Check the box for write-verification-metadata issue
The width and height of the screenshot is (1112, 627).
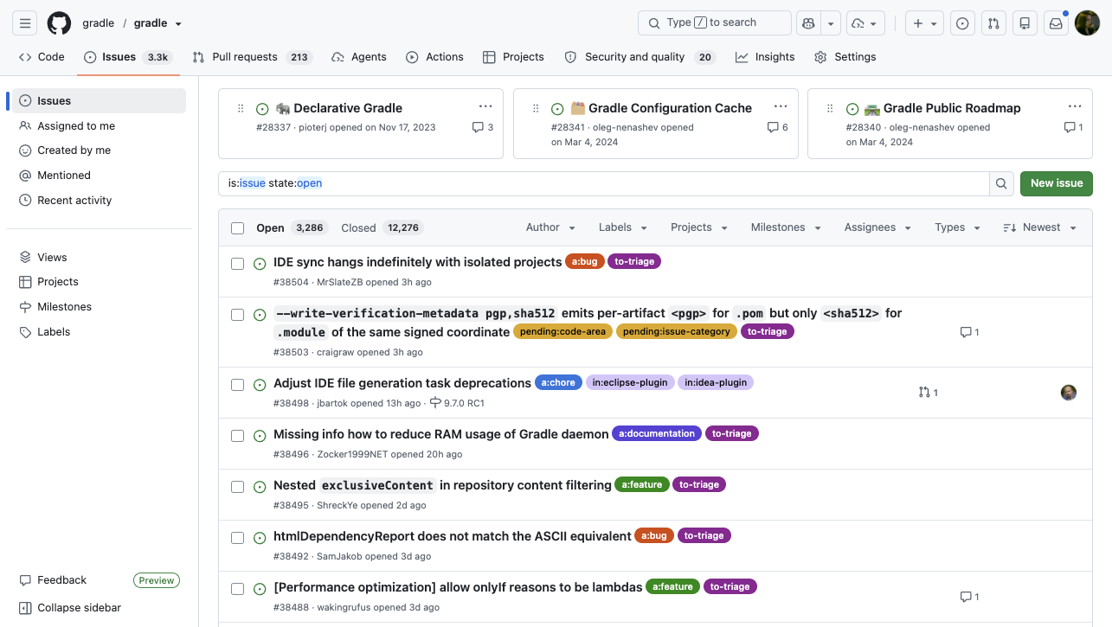click(237, 315)
